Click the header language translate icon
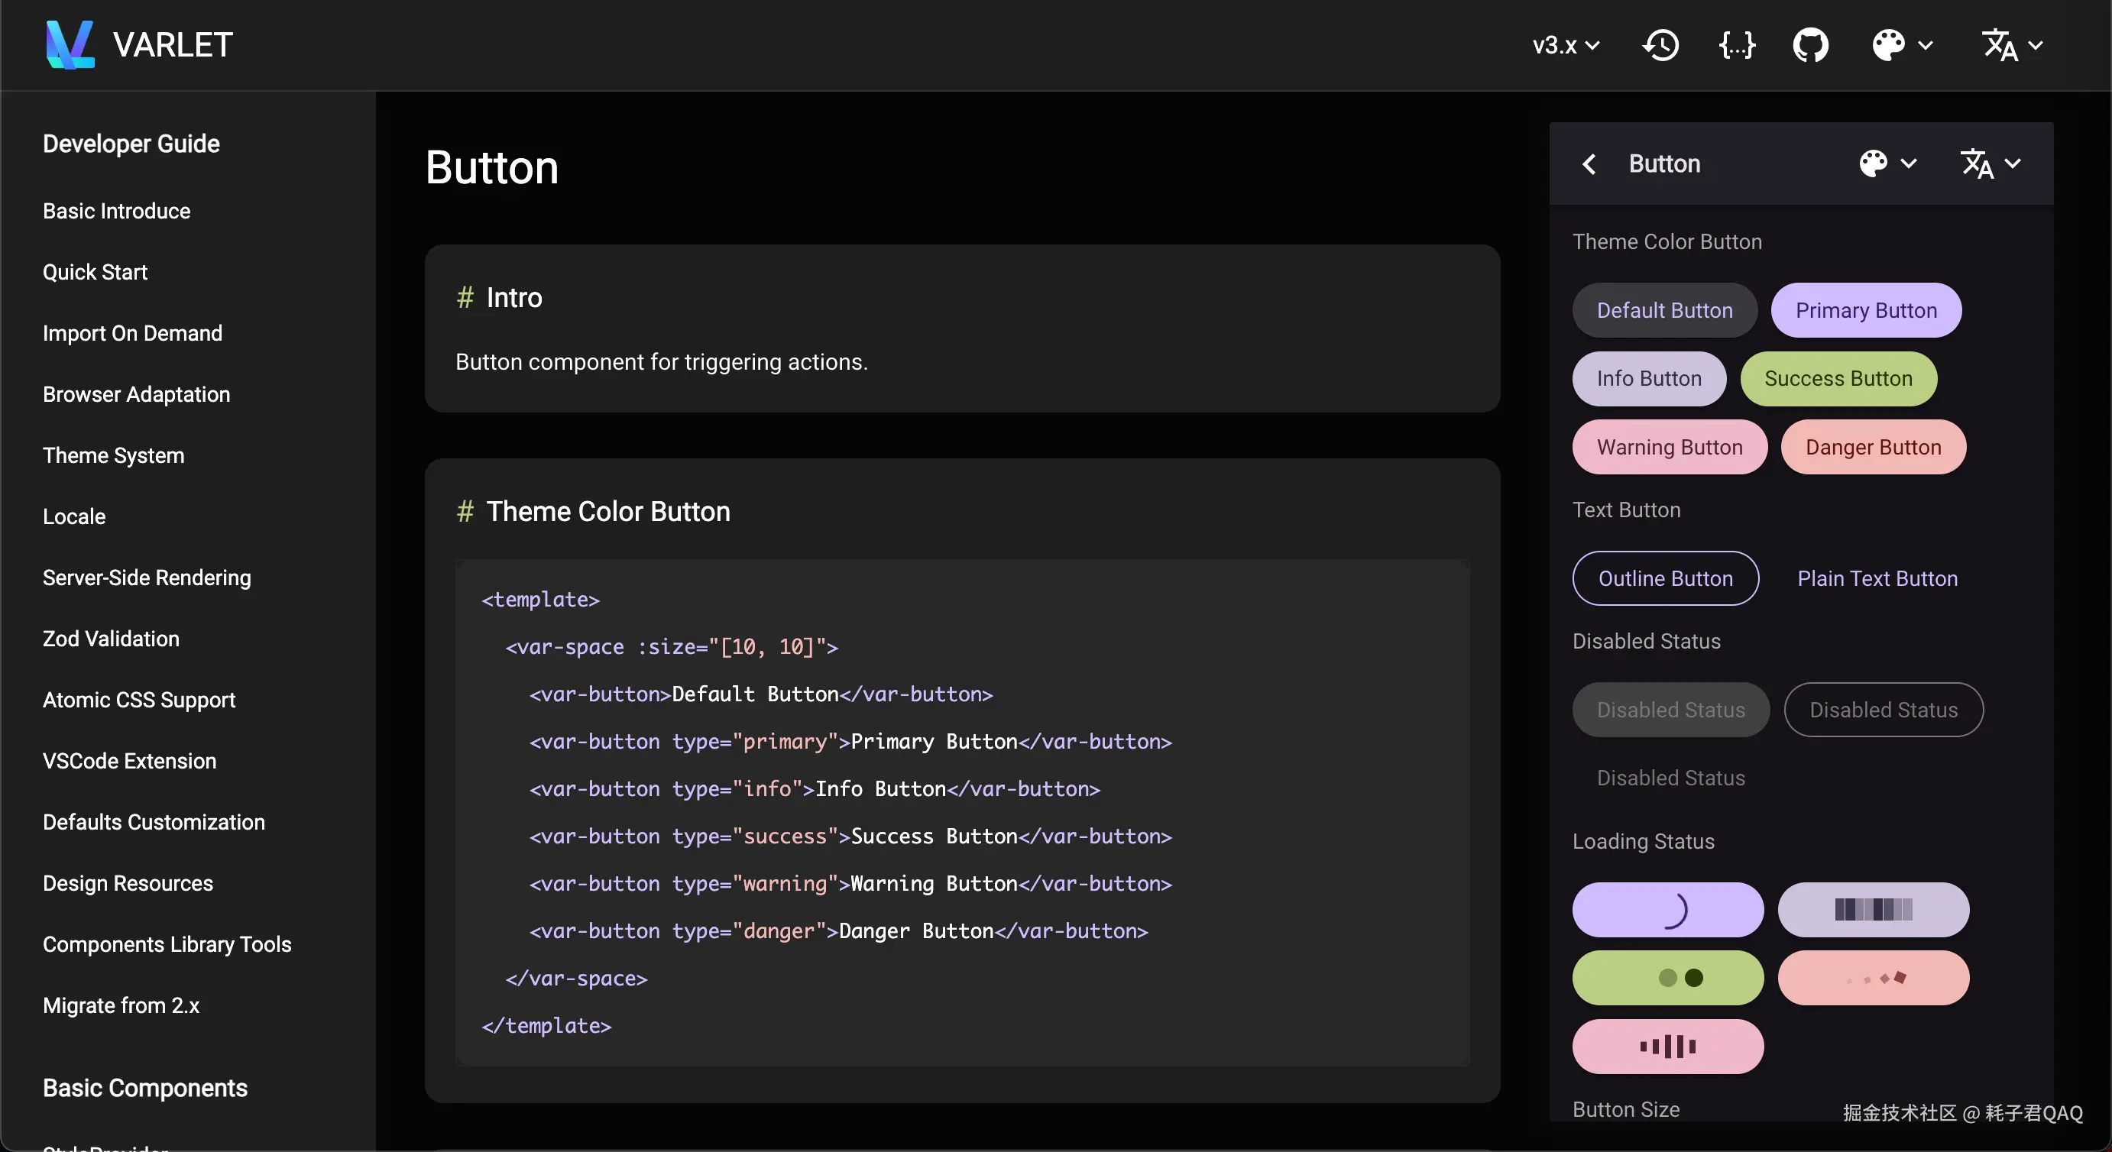The height and width of the screenshot is (1152, 2112). coord(1999,45)
